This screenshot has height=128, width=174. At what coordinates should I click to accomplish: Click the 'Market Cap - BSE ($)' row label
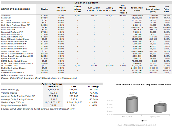click(13, 102)
